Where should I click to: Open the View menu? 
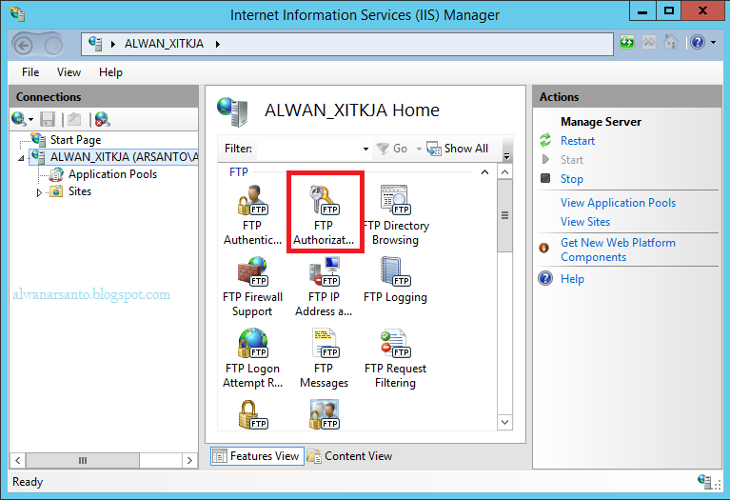(69, 72)
